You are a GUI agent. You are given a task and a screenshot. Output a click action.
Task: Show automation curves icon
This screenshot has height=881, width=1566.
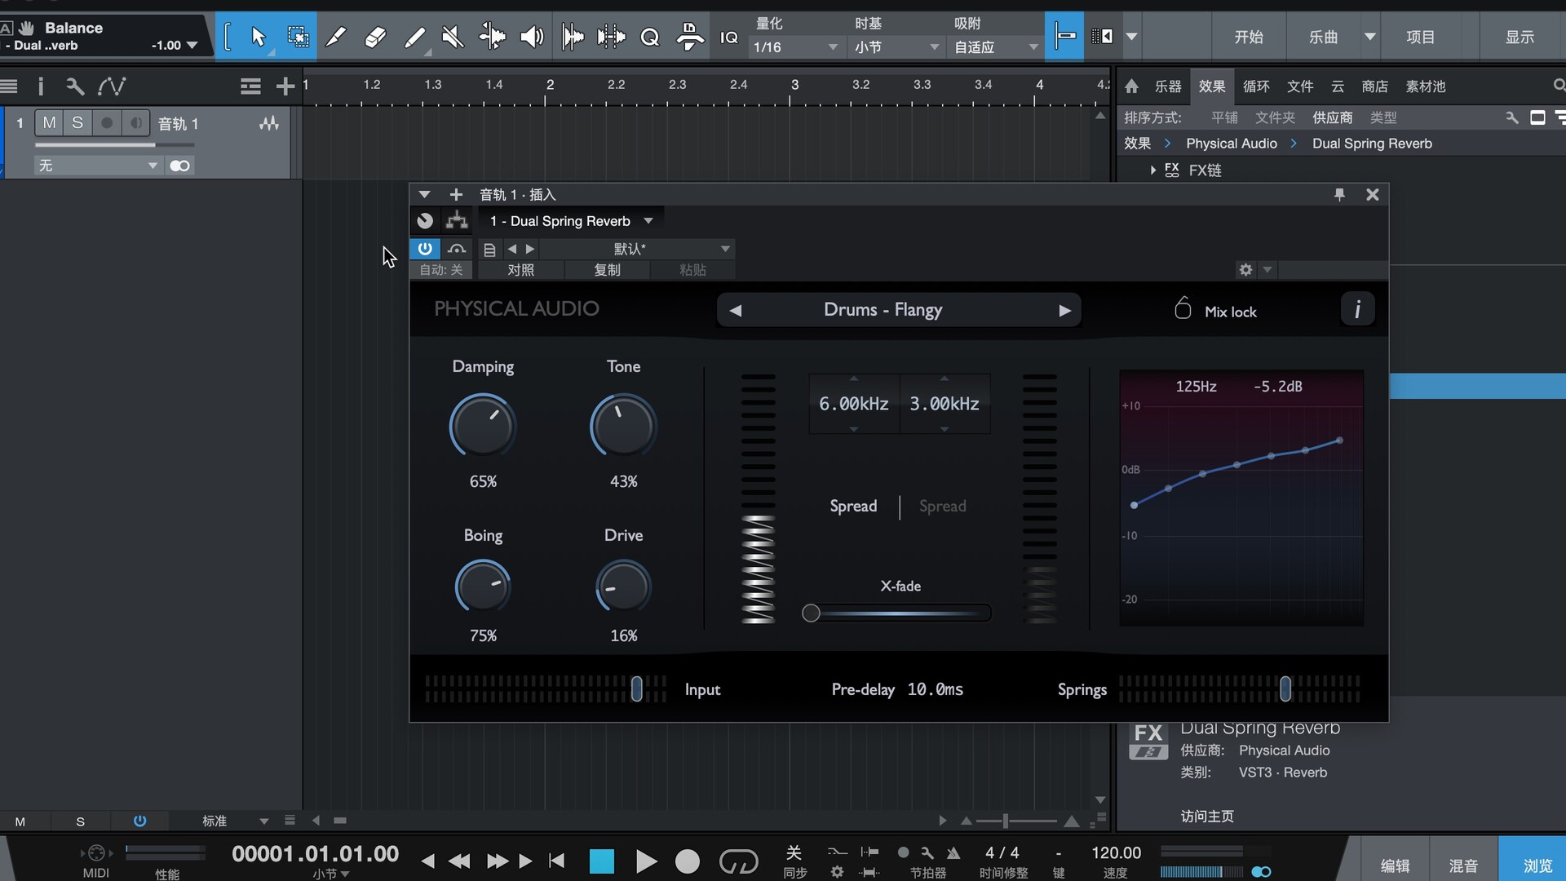pyautogui.click(x=112, y=86)
